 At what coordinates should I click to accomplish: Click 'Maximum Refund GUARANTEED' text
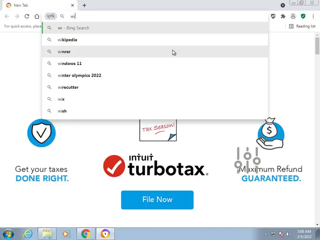pos(271,174)
